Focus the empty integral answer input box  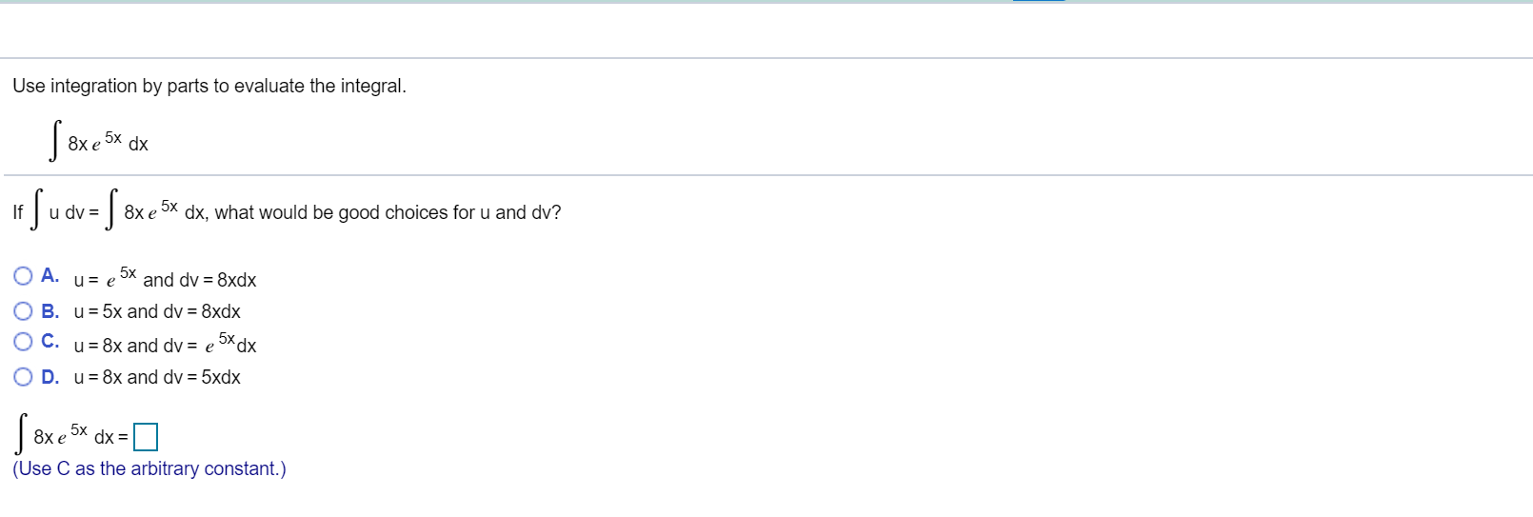point(146,437)
